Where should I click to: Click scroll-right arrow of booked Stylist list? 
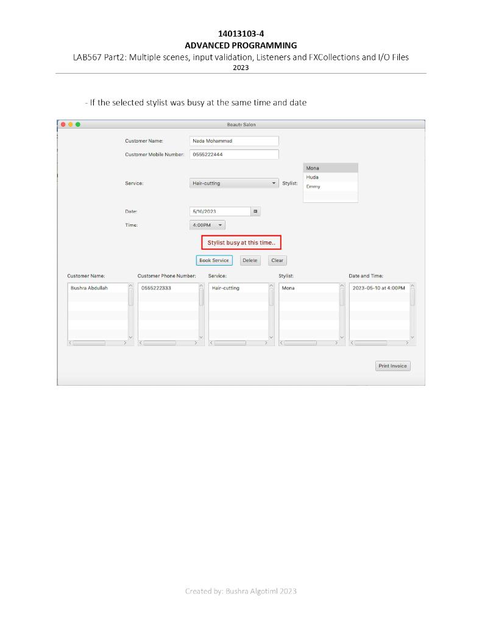tap(336, 342)
